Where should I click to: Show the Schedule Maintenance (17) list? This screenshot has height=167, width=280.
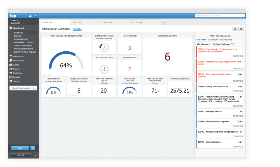click(224, 44)
